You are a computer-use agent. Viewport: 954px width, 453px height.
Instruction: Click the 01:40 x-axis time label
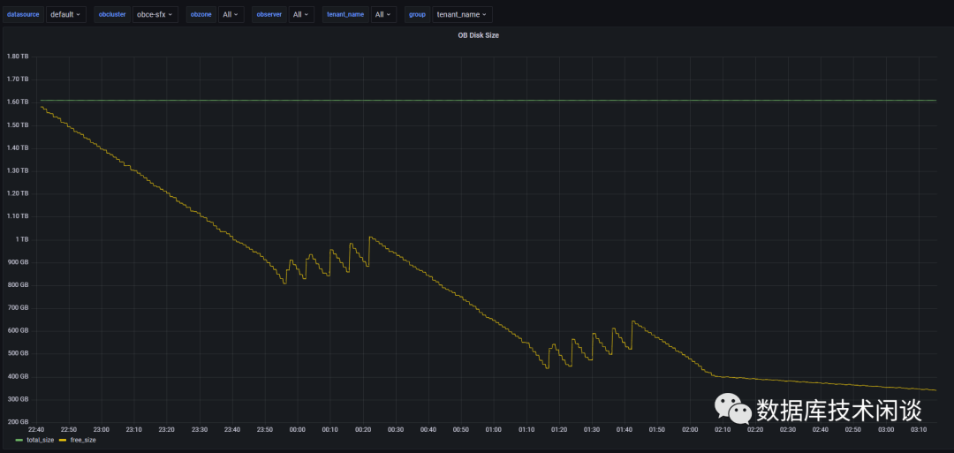pyautogui.click(x=625, y=429)
